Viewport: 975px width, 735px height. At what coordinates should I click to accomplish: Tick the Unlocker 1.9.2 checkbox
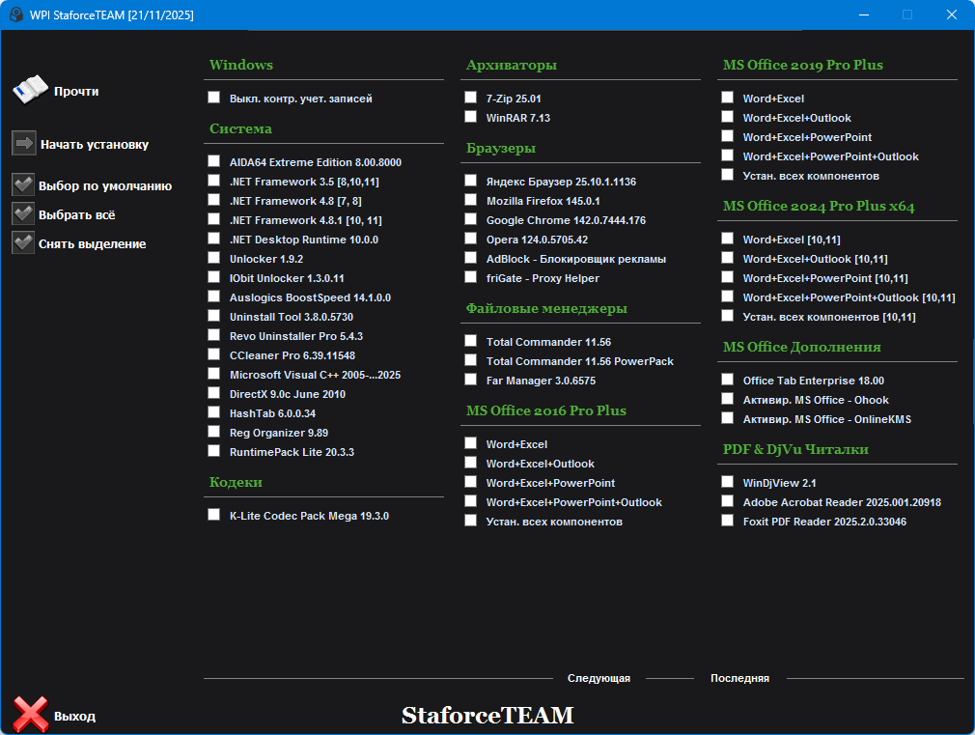tap(214, 258)
